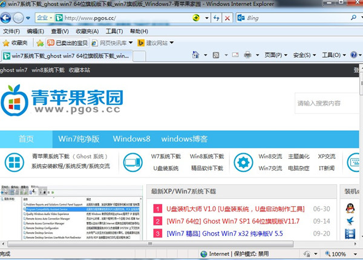The width and height of the screenshot is (363, 260).
Task: Select the Win7纯净版 navigation tab
Action: [79, 139]
